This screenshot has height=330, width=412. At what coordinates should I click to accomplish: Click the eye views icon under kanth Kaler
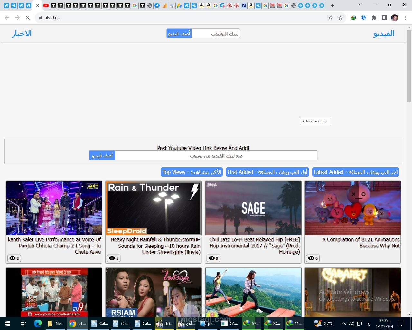click(x=12, y=258)
